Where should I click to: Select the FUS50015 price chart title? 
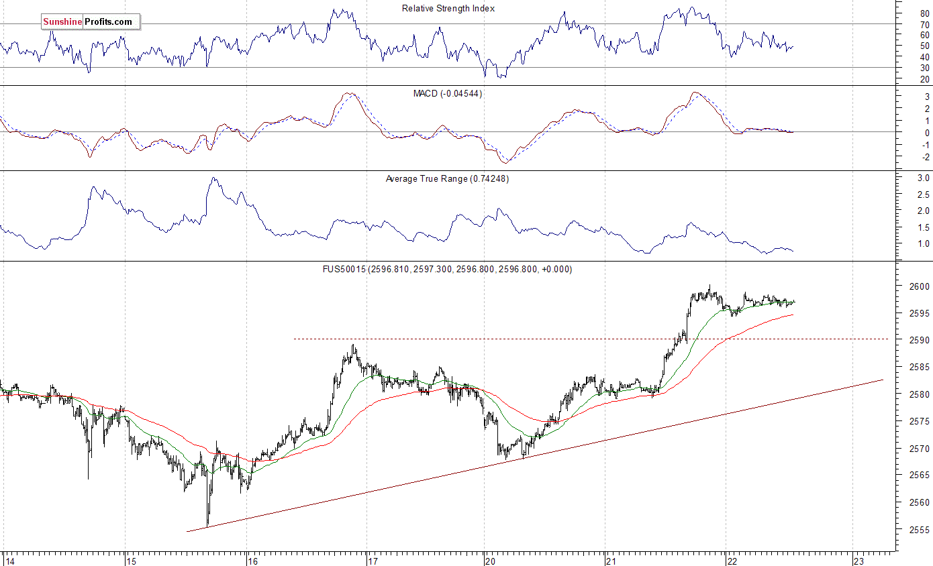click(x=447, y=269)
